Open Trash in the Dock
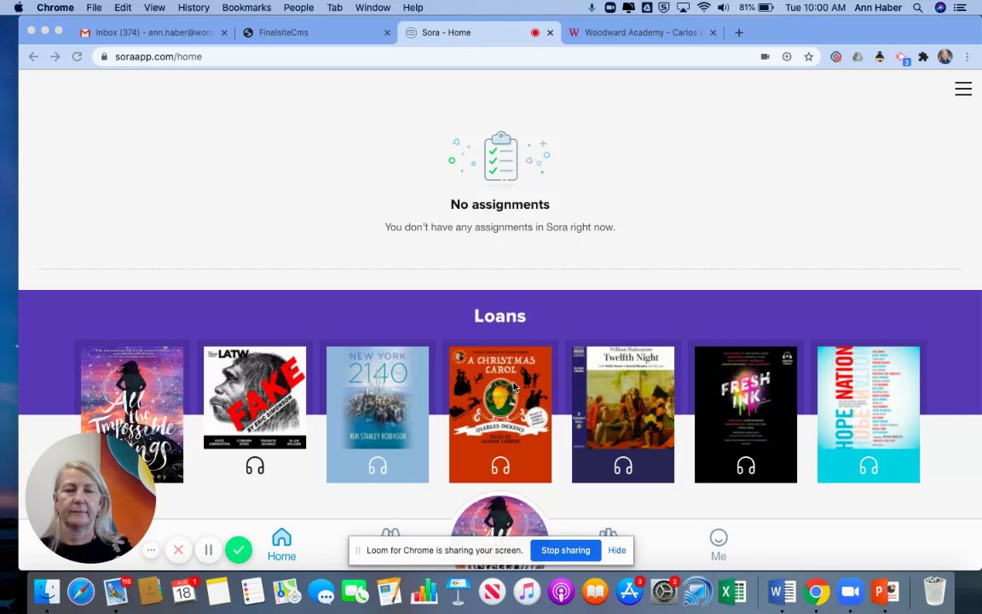The image size is (982, 614). coord(934,591)
